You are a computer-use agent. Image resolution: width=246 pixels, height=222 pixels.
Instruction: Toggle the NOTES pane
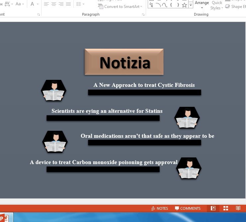click(160, 208)
